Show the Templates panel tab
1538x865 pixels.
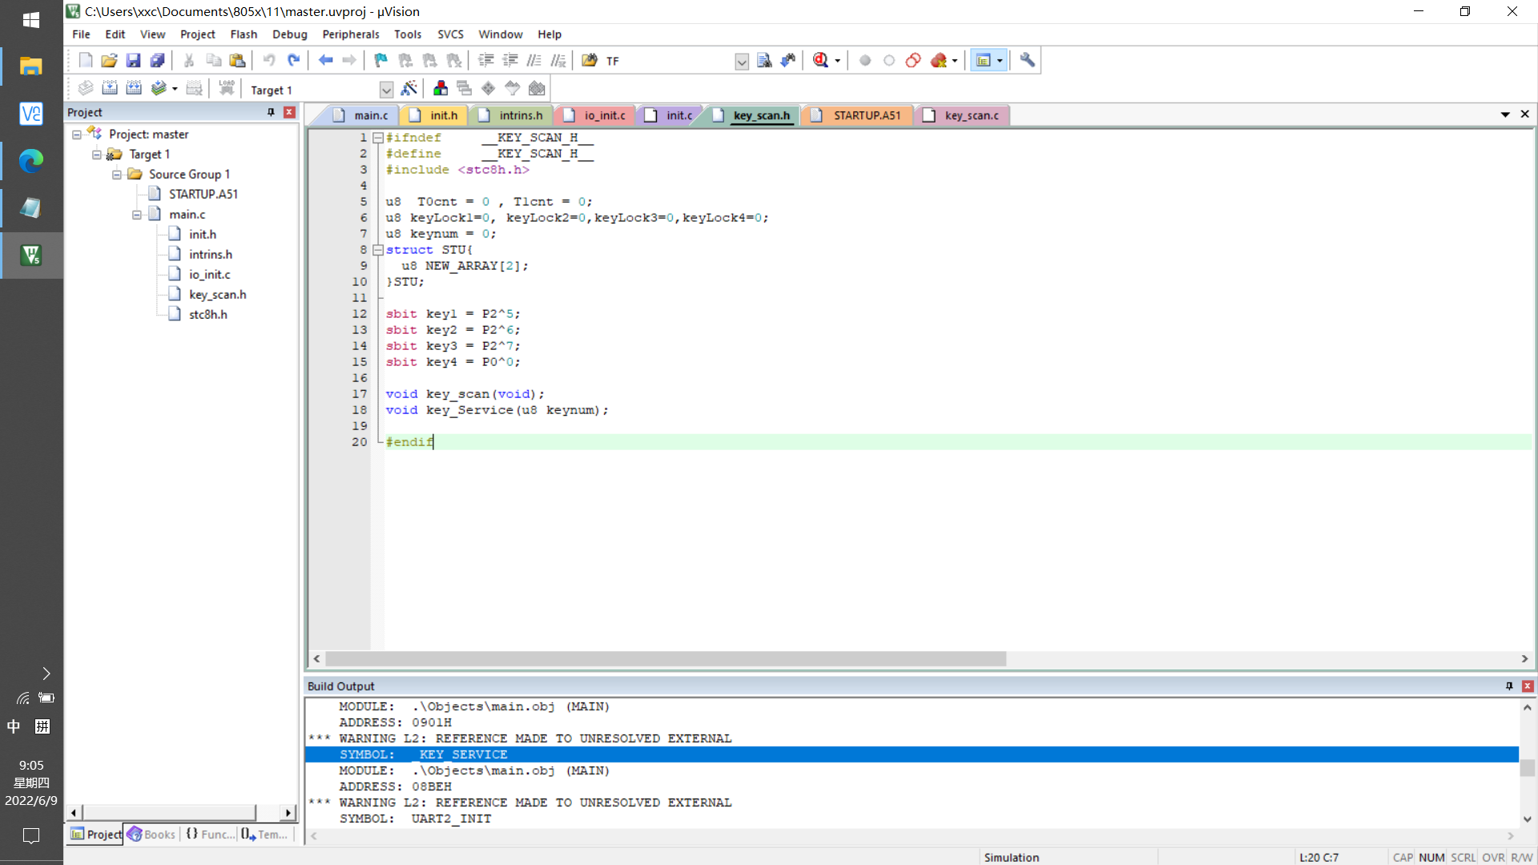(264, 835)
